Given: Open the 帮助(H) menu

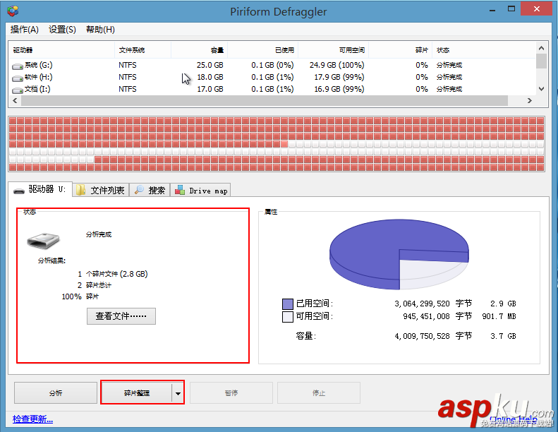Looking at the screenshot, I should (x=100, y=30).
